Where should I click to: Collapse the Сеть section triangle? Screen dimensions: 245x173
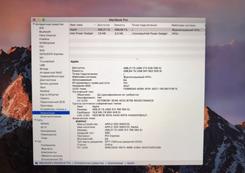pos(35,120)
